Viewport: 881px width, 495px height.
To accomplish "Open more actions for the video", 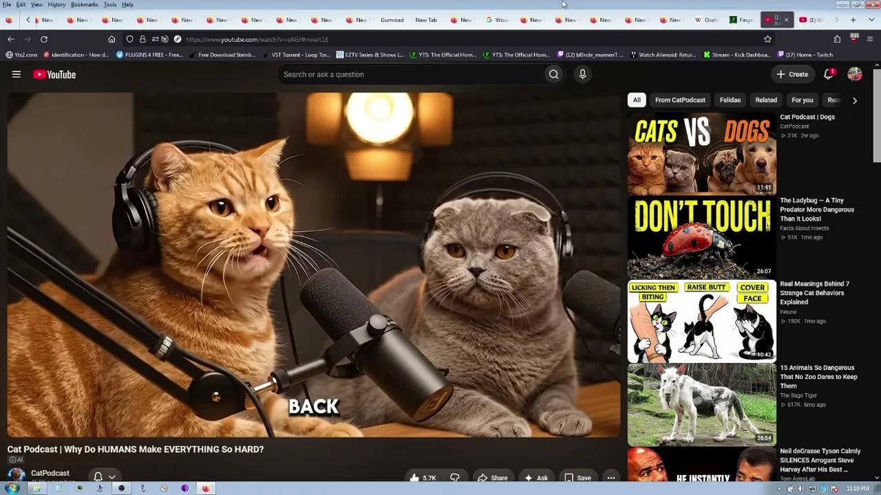I will pyautogui.click(x=611, y=478).
